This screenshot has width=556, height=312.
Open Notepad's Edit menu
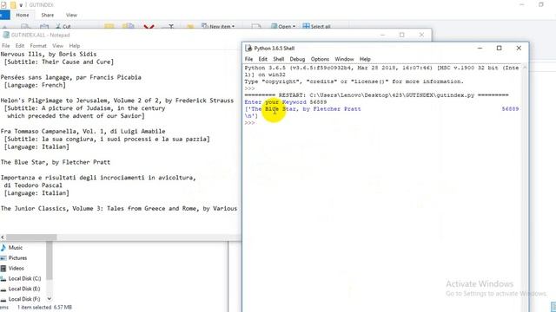click(20, 46)
